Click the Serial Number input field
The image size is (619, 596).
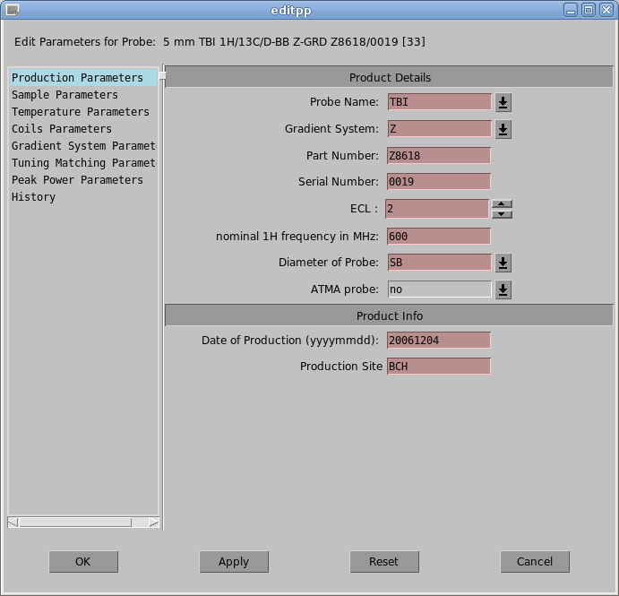pyautogui.click(x=439, y=182)
